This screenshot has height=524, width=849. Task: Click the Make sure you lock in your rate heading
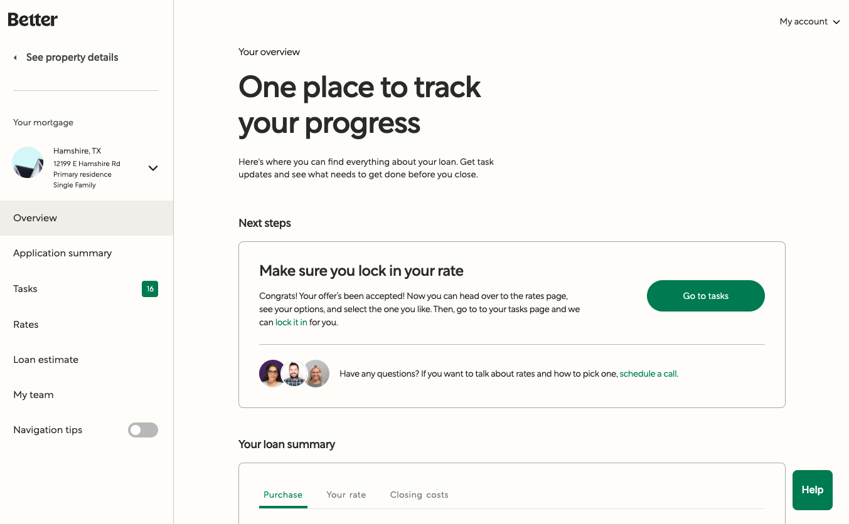tap(361, 271)
